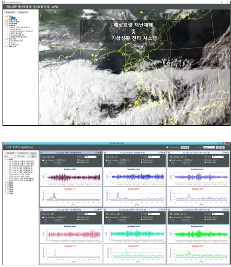Select CA_CL_01 sensor in CS-DAS tree

[x=22, y=167]
